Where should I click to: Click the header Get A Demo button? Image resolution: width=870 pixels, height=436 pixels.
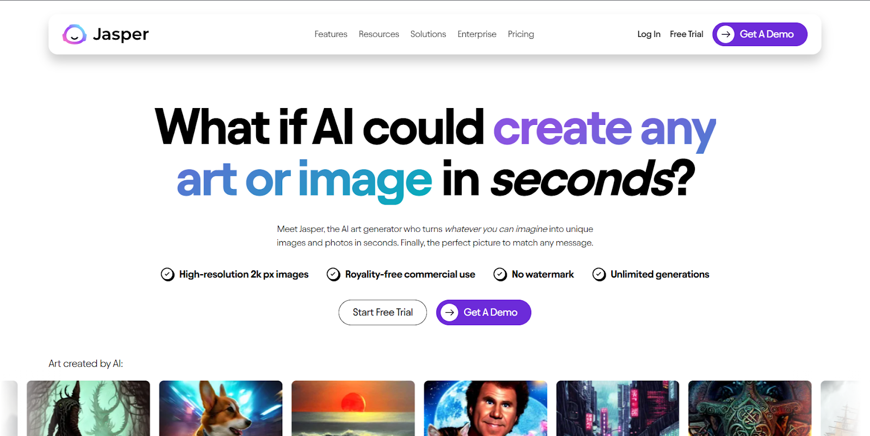tap(760, 34)
